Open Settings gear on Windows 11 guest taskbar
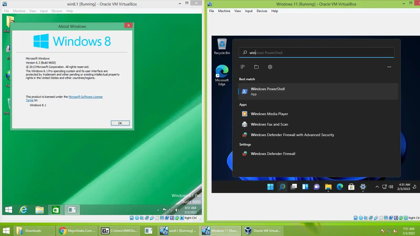Viewport: 420px width, 236px height. click(x=363, y=187)
